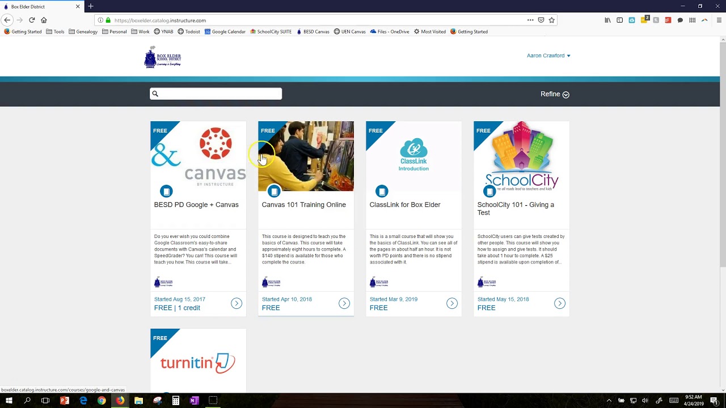
Task: Click the arrow icon on Google + Canvas card
Action: tap(237, 304)
